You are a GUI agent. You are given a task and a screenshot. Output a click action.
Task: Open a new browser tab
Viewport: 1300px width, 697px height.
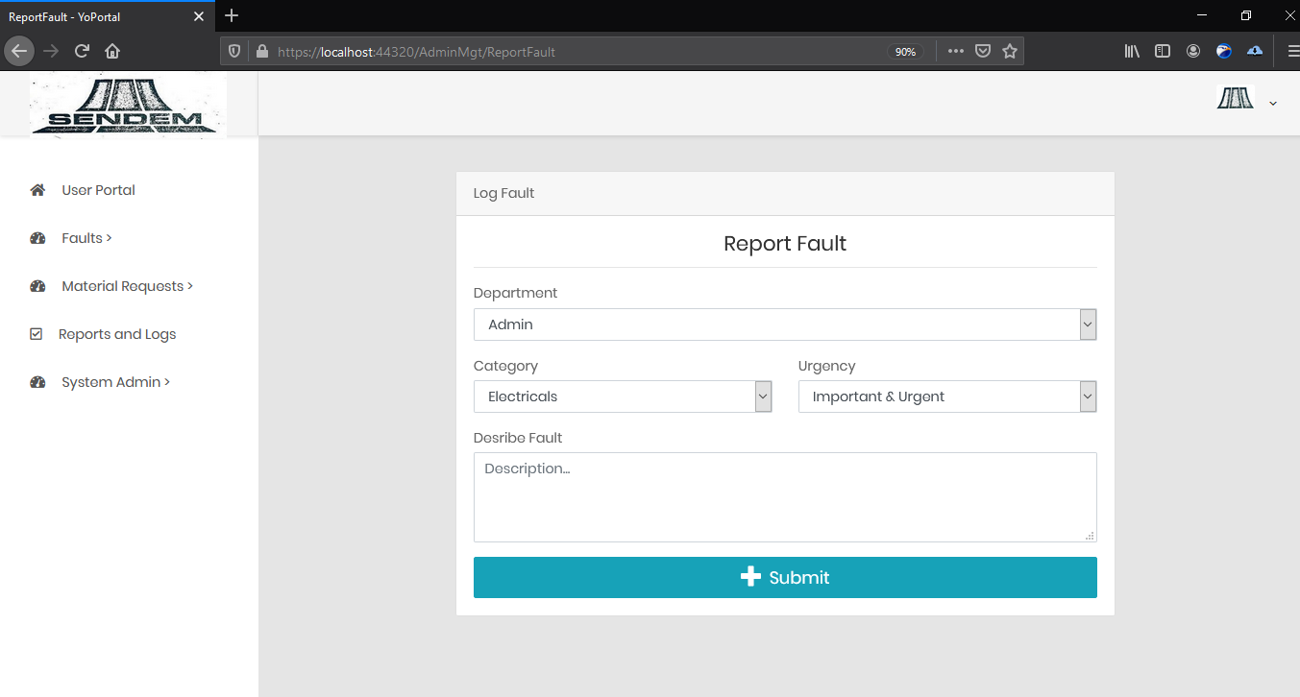[232, 16]
